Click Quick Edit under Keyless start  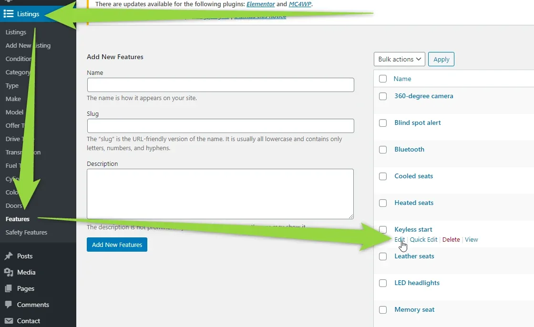click(x=423, y=239)
